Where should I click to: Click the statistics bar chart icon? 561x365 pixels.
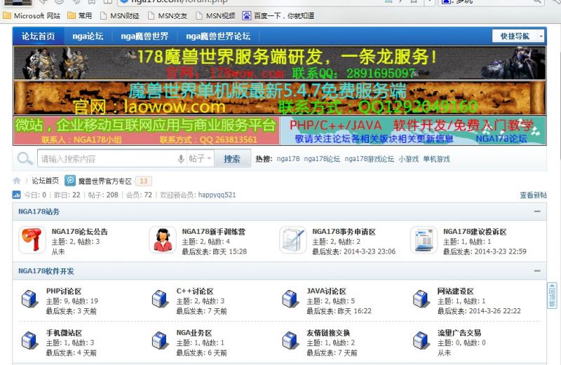point(16,195)
